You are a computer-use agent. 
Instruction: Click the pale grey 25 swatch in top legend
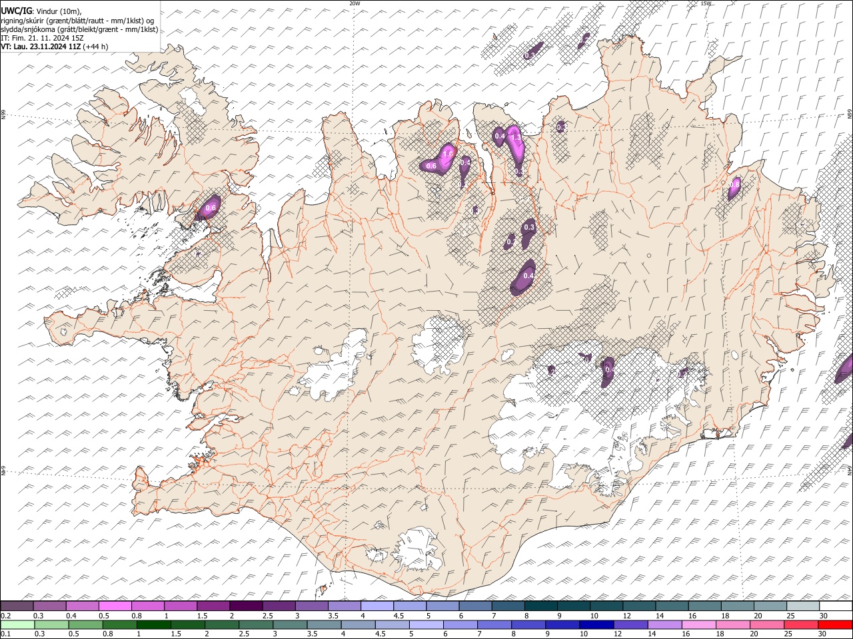[803, 606]
